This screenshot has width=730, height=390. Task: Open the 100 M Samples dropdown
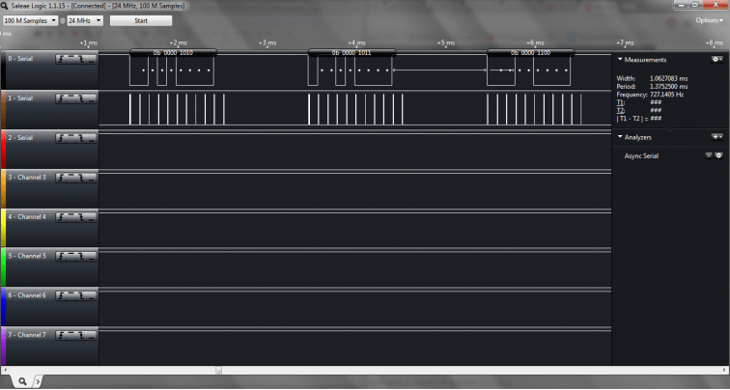coord(30,20)
